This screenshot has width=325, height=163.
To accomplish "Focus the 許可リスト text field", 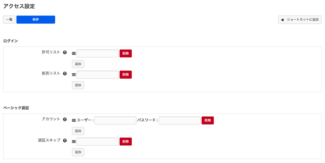I will pos(98,54).
